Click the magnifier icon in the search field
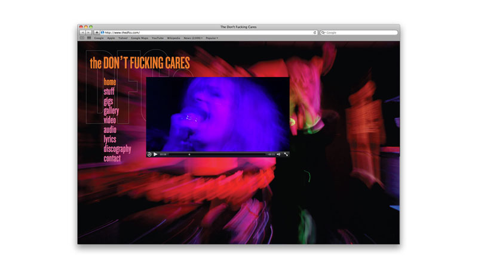The height and width of the screenshot is (276, 478). pos(323,33)
